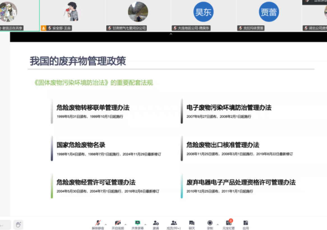Unmute microphone with 解除静音 icon

tap(98, 223)
